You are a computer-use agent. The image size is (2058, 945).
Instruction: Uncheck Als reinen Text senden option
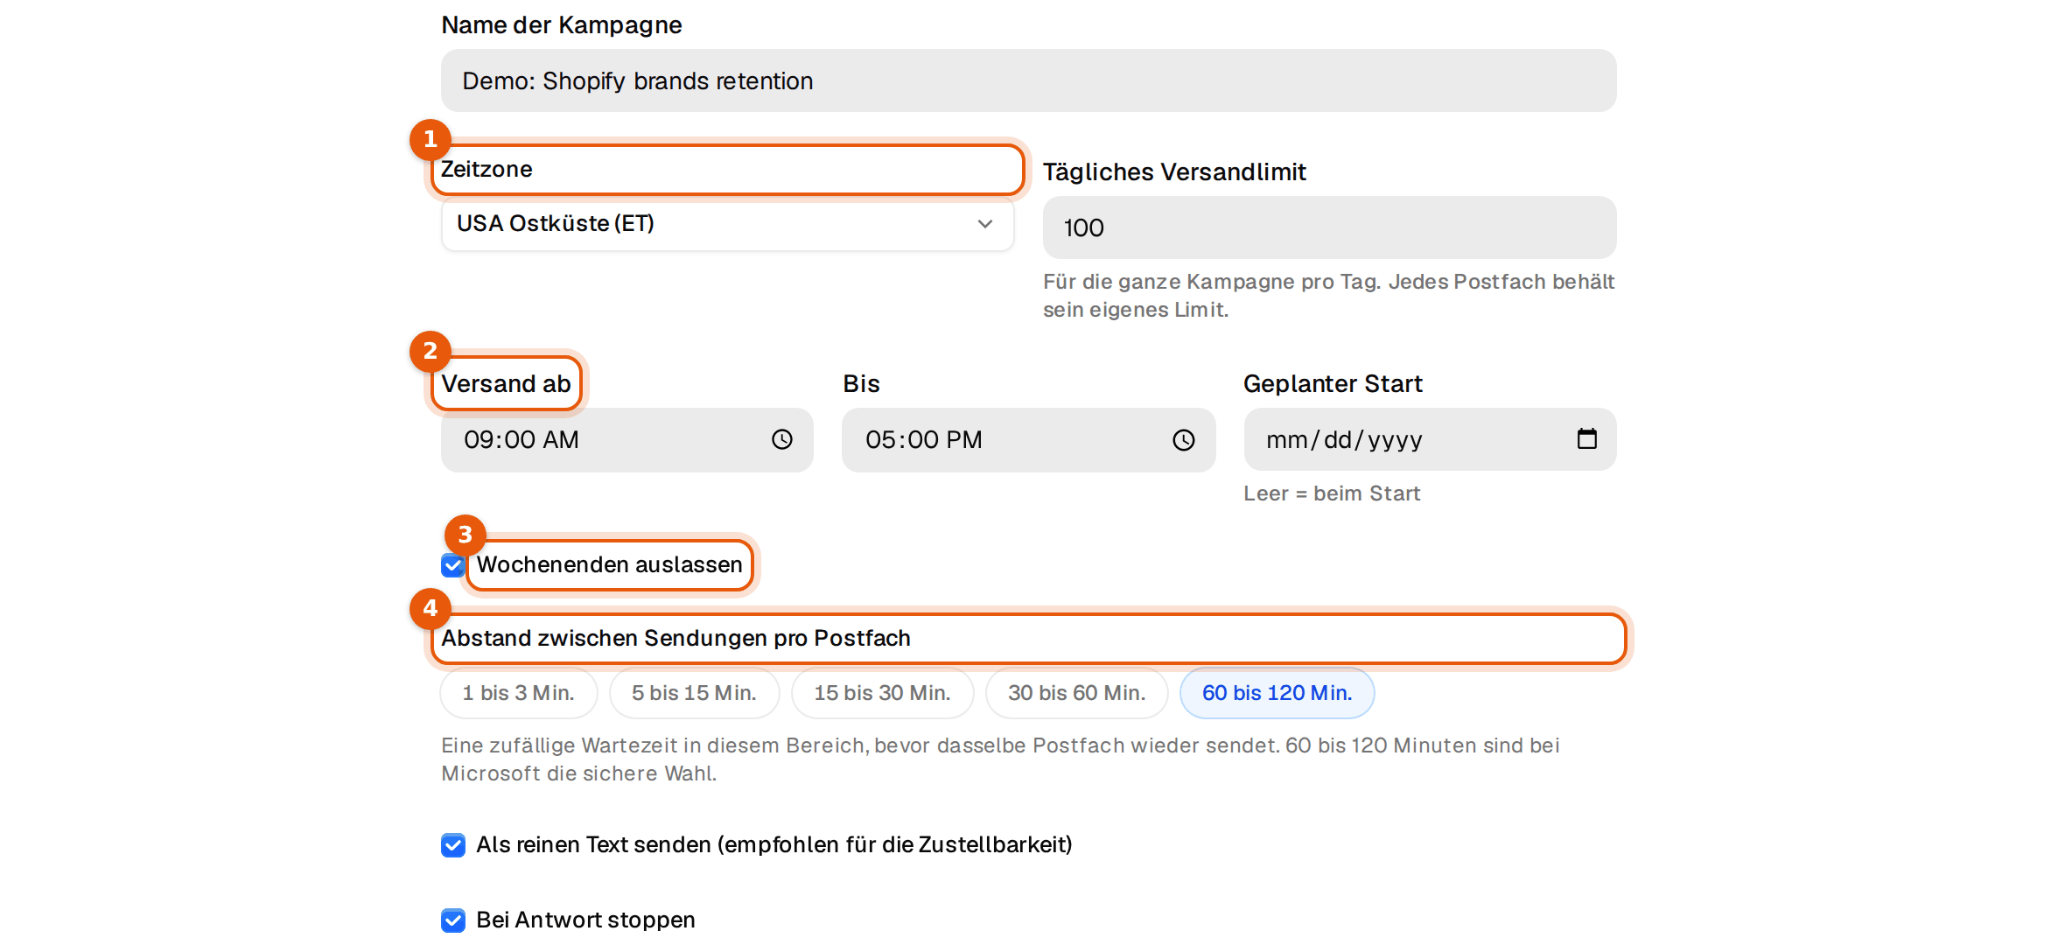pos(453,845)
